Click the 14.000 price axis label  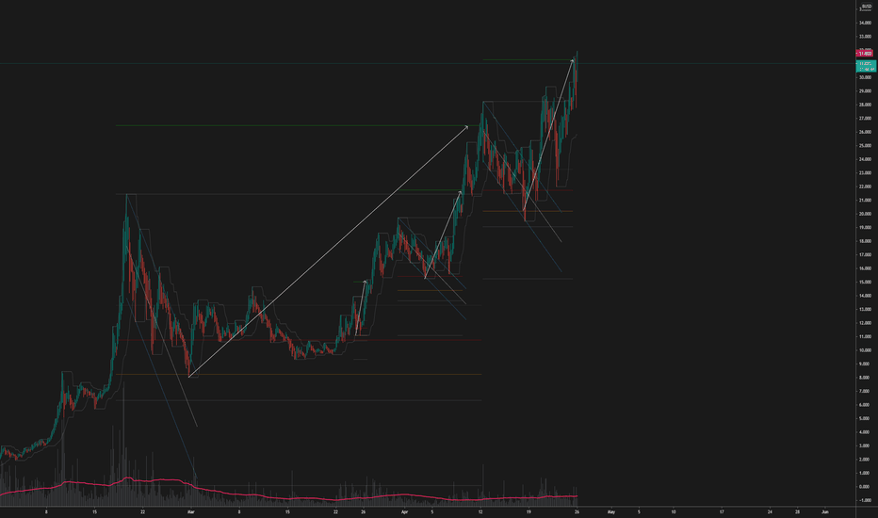tap(865, 296)
